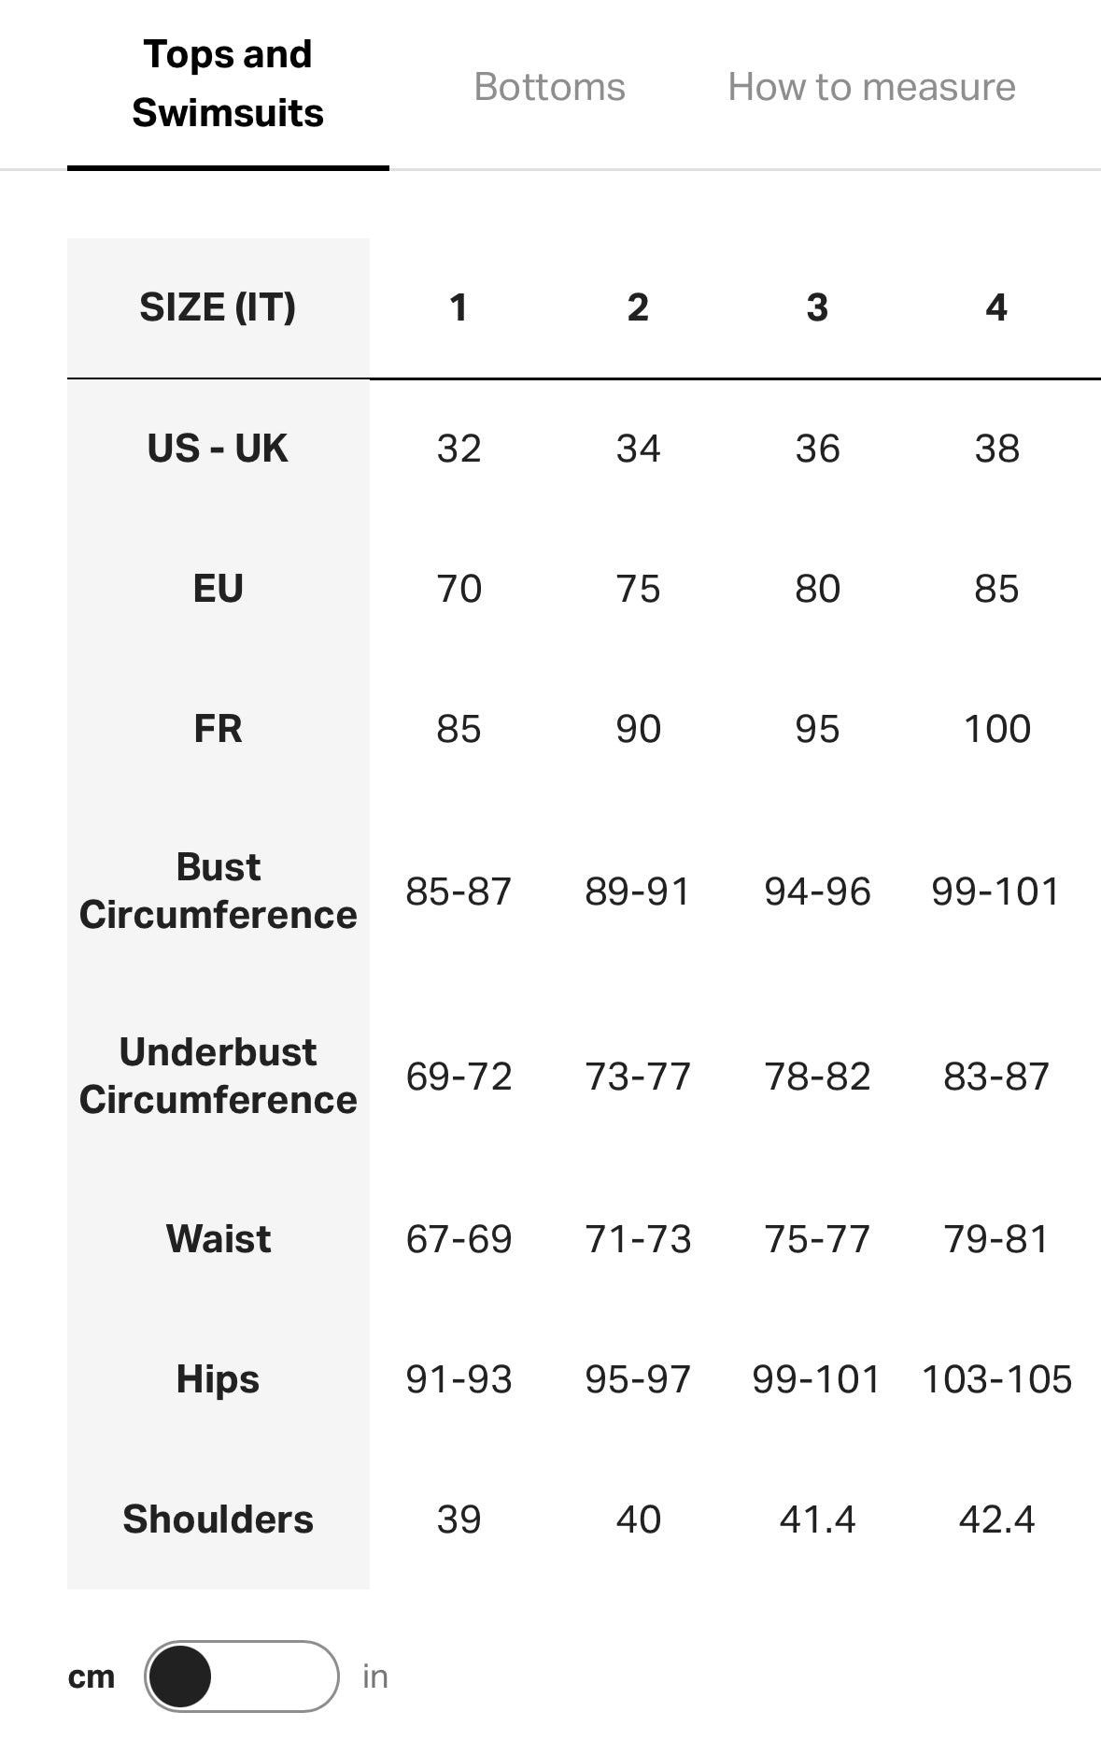Select size 1 column header
The height and width of the screenshot is (1755, 1101).
click(x=459, y=307)
